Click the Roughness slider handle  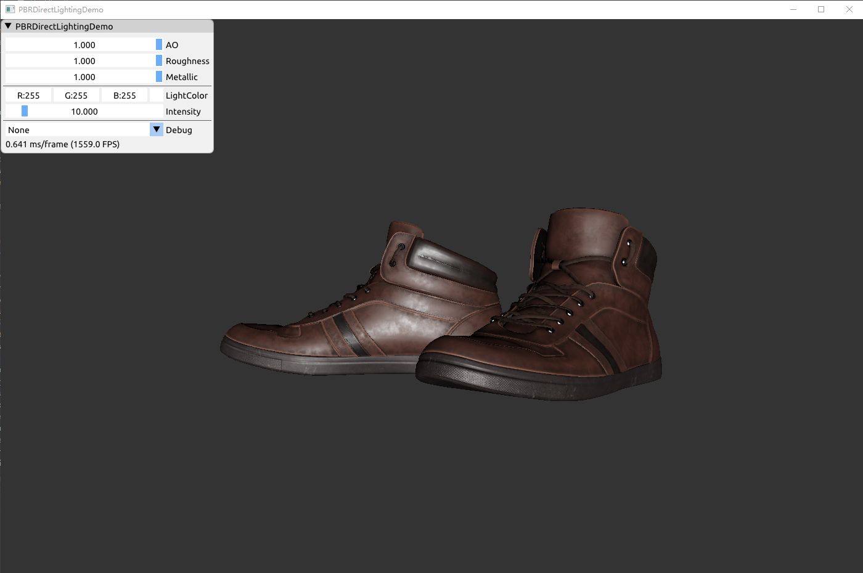click(x=159, y=60)
